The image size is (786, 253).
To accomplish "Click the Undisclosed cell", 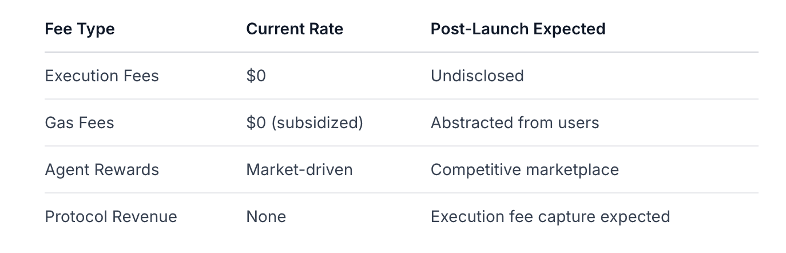I will pyautogui.click(x=477, y=76).
